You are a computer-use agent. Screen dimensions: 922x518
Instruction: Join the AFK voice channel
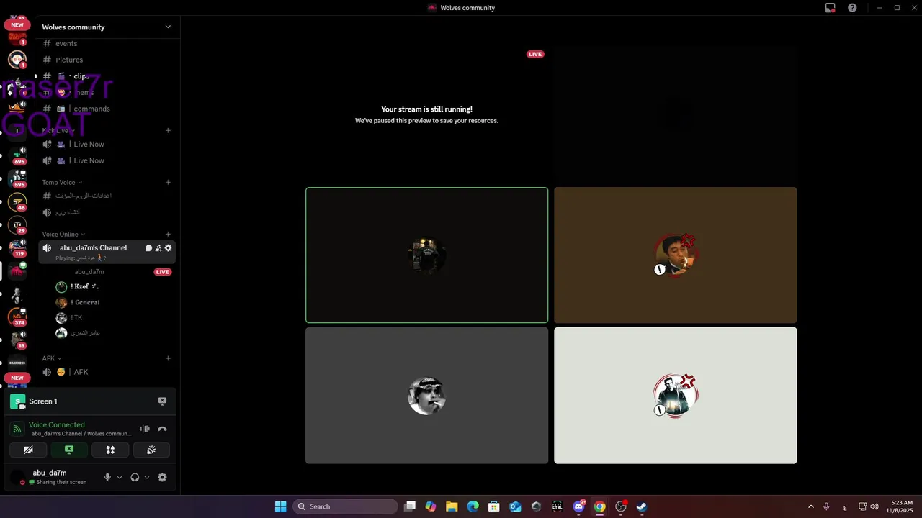point(107,372)
